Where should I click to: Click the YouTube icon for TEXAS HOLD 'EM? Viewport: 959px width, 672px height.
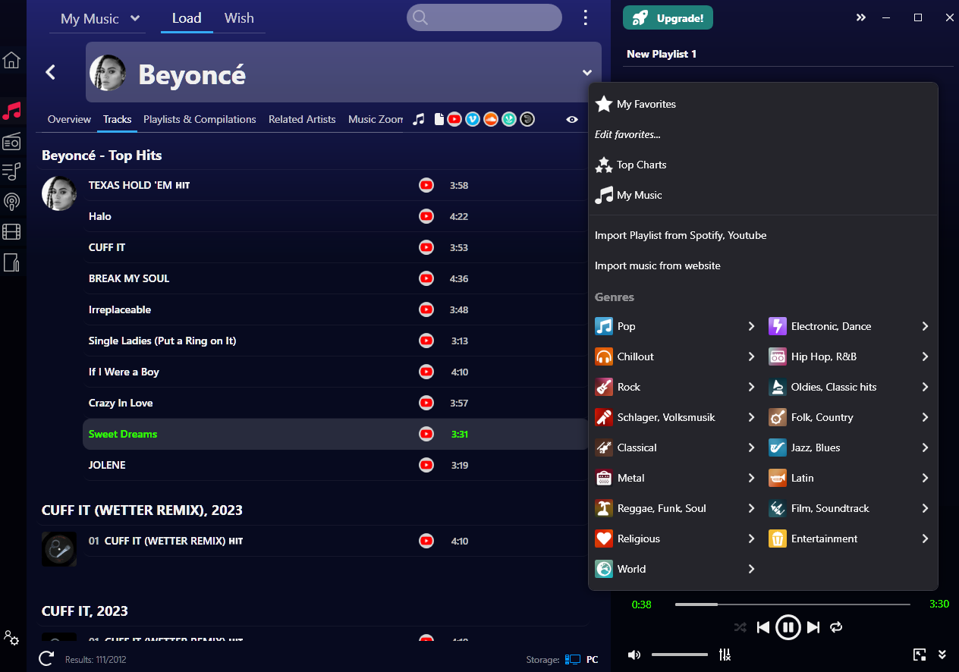pyautogui.click(x=426, y=185)
